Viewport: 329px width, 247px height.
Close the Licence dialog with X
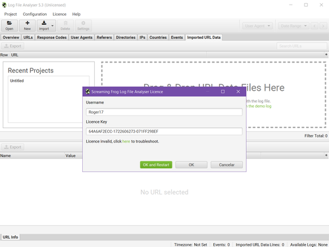tap(238, 91)
